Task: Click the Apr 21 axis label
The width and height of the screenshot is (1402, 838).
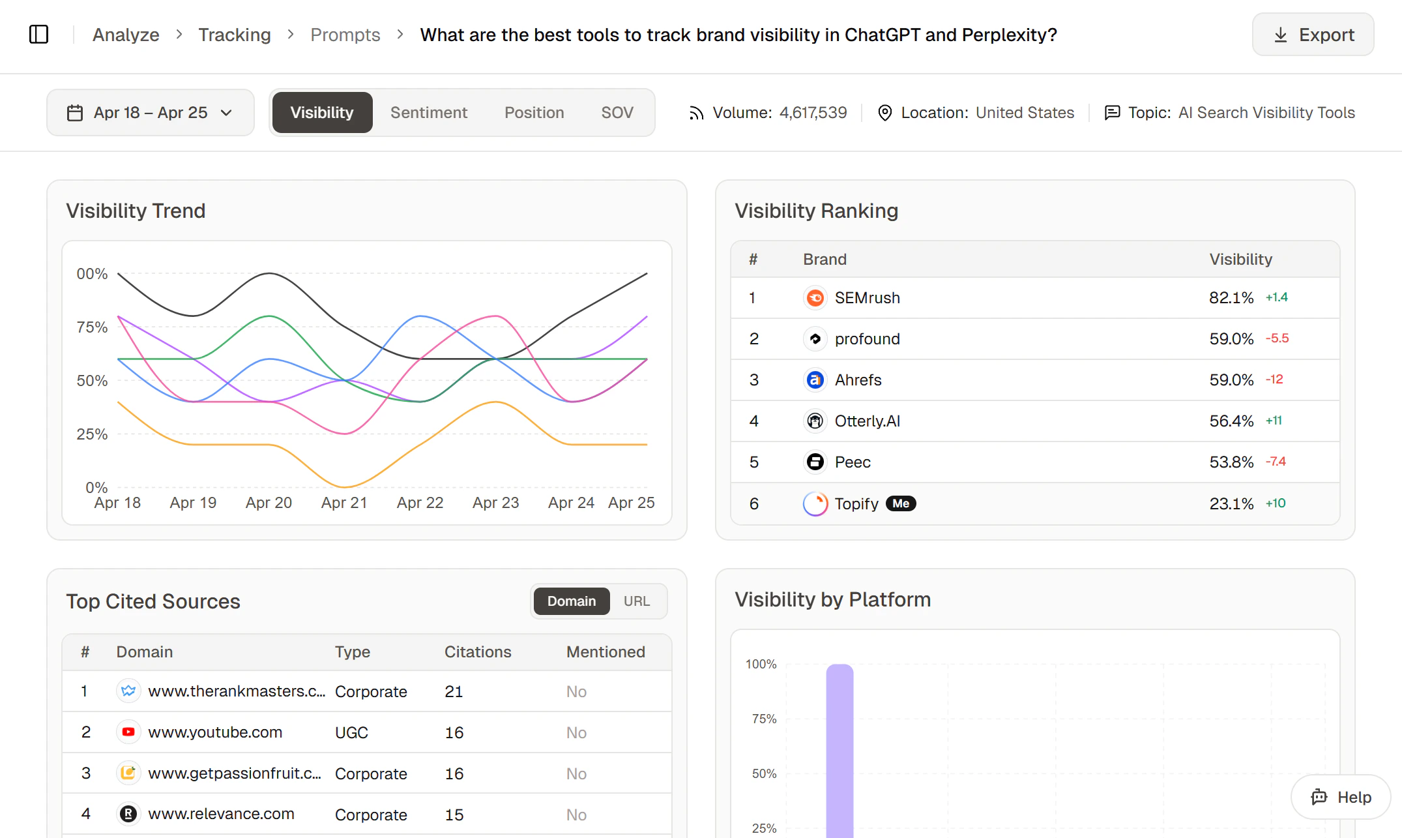Action: 344,503
